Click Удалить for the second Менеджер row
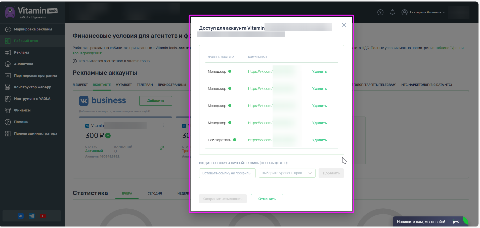This screenshot has height=228, width=480. pyautogui.click(x=319, y=89)
